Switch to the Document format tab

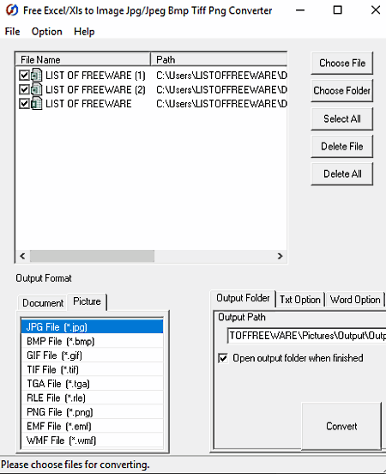43,302
